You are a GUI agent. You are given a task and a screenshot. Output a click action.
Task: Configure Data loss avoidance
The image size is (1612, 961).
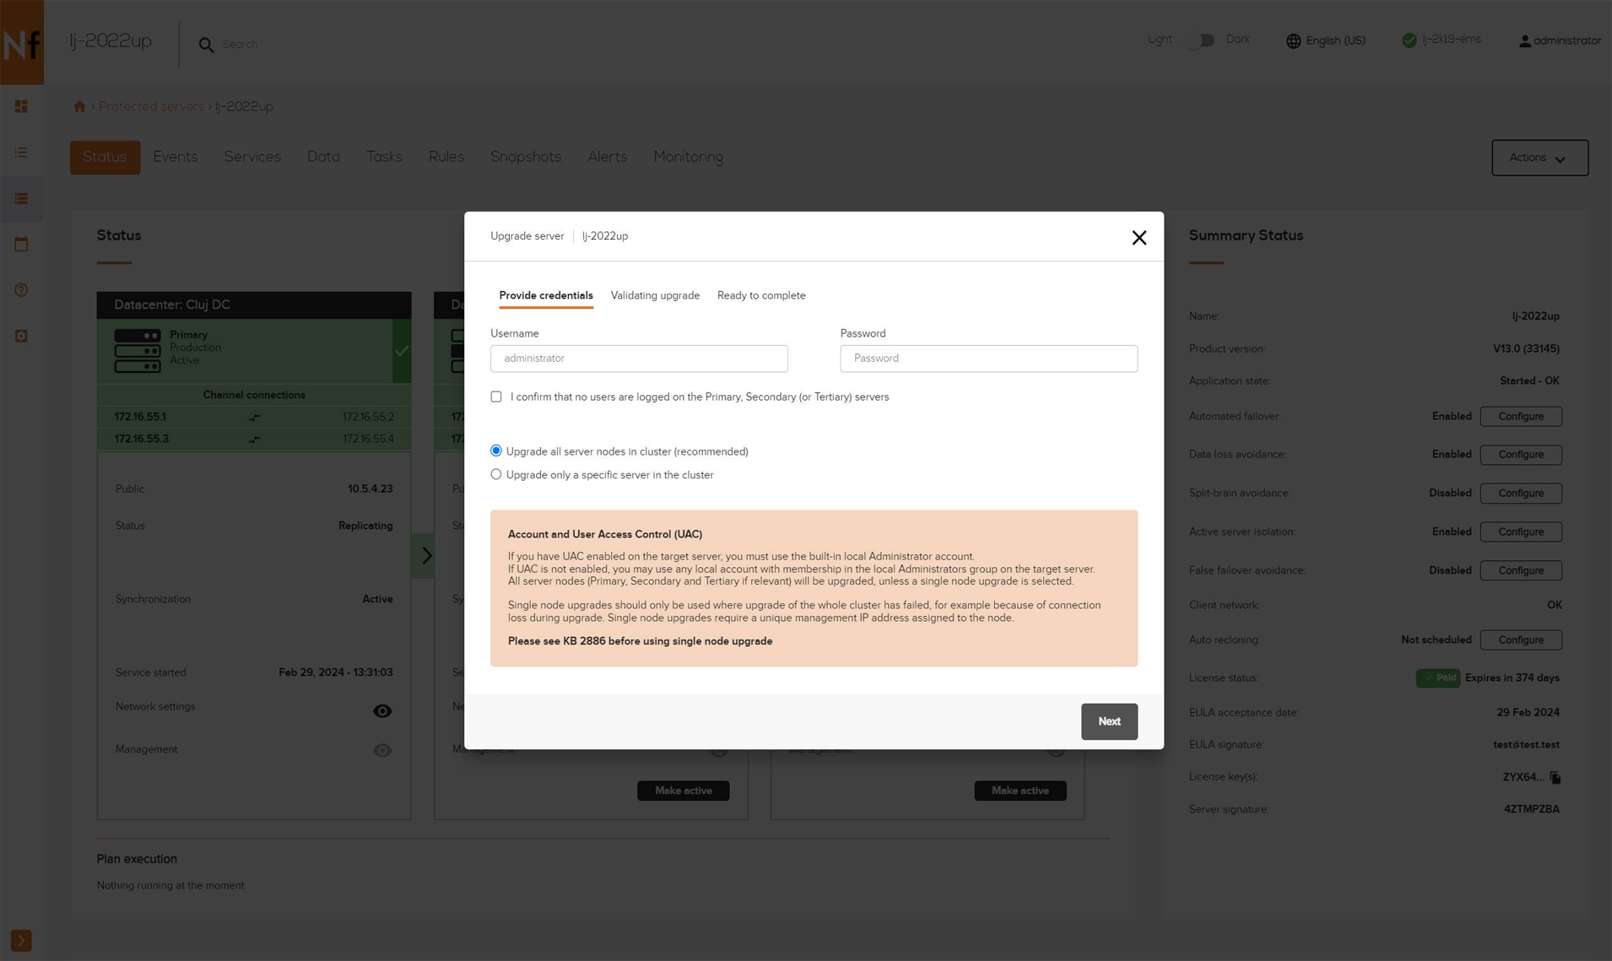coord(1521,455)
